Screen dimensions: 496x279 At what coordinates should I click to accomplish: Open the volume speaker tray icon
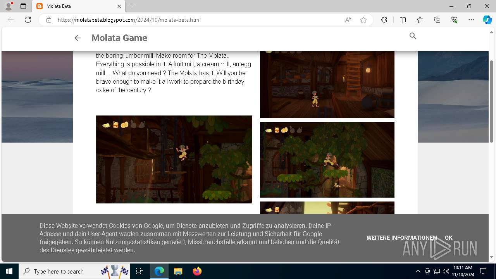[446, 271]
